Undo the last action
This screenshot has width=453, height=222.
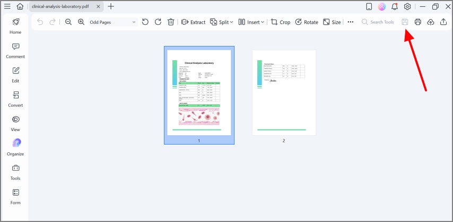[40, 22]
